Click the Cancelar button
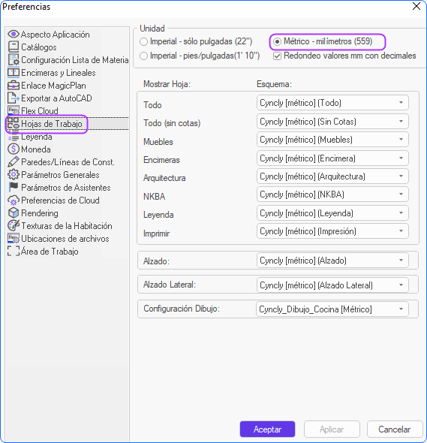 [x=395, y=429]
